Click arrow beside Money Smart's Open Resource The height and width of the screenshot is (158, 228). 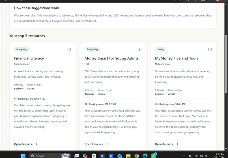tap(106, 144)
